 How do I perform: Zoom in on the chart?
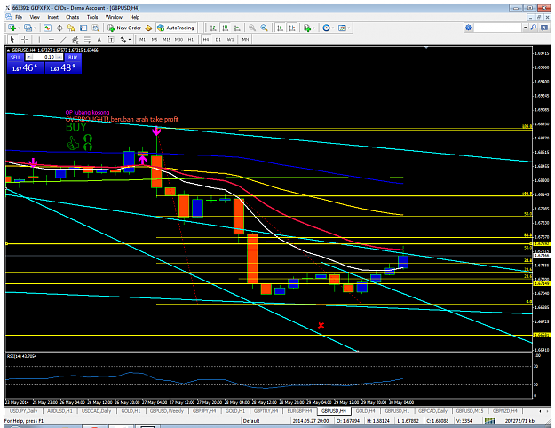click(x=252, y=28)
